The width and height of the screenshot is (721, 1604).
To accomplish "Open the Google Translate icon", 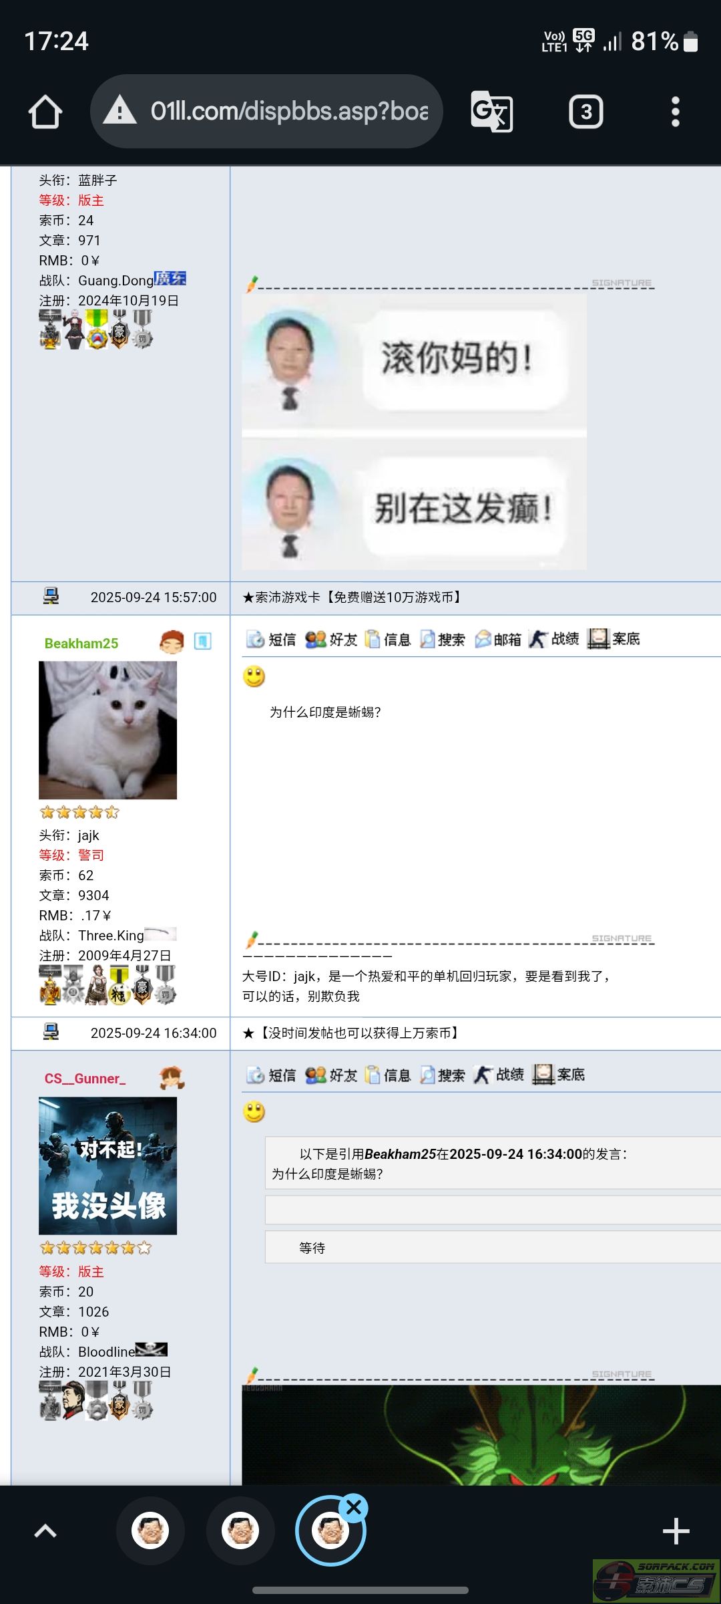I will [x=492, y=112].
